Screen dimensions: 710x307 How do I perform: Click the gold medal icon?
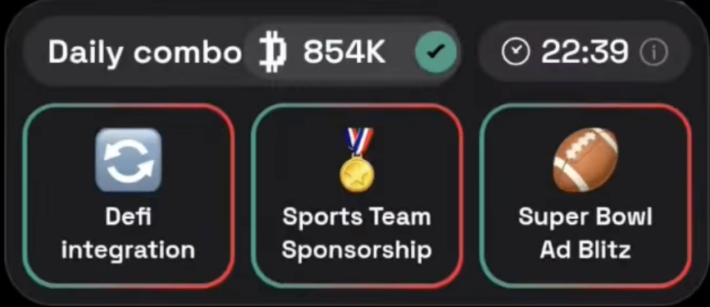[357, 159]
